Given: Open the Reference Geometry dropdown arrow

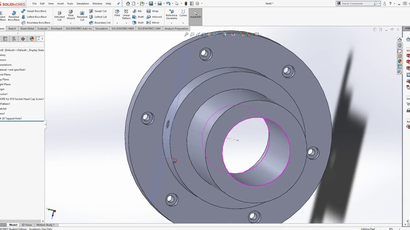Looking at the screenshot, I should pyautogui.click(x=171, y=23).
